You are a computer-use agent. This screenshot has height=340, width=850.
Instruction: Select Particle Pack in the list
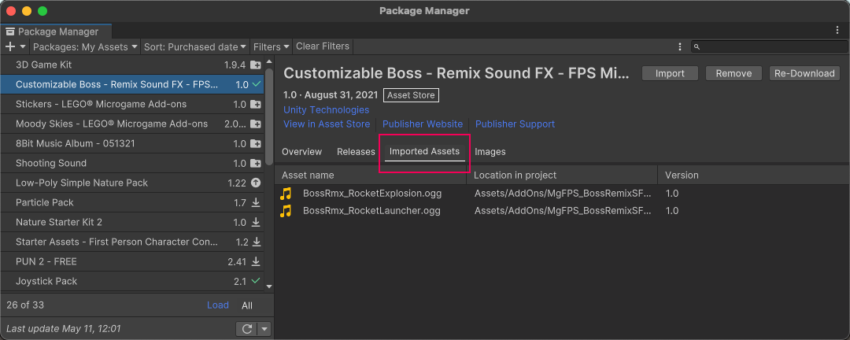tap(132, 202)
